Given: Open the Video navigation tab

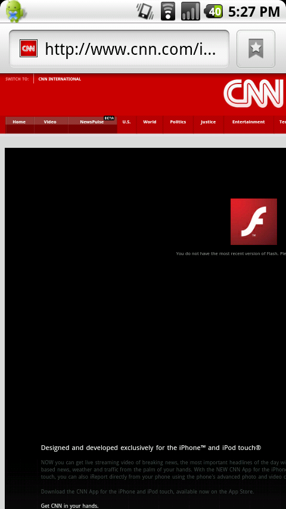Looking at the screenshot, I should point(50,122).
